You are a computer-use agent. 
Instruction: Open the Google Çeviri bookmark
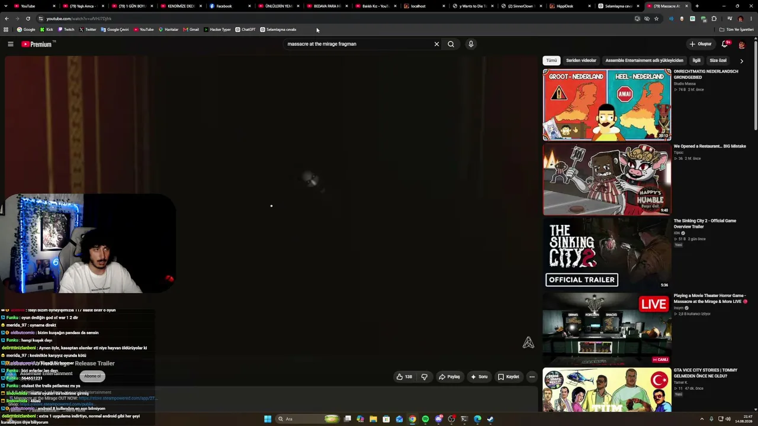coord(115,30)
